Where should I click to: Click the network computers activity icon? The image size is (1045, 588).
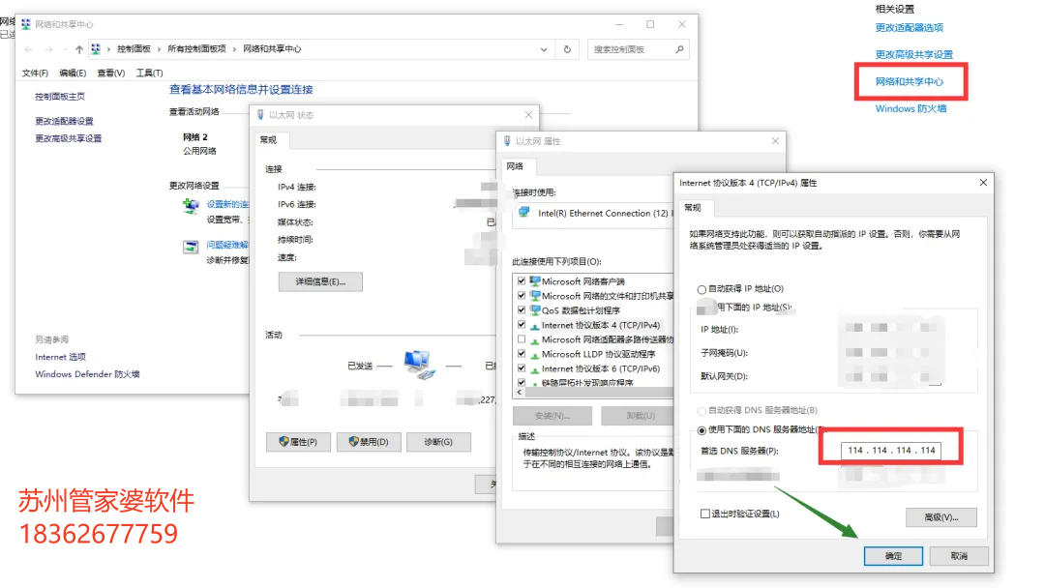point(419,364)
